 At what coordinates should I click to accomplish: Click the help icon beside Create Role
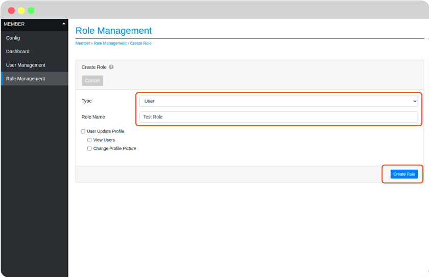[x=111, y=67]
